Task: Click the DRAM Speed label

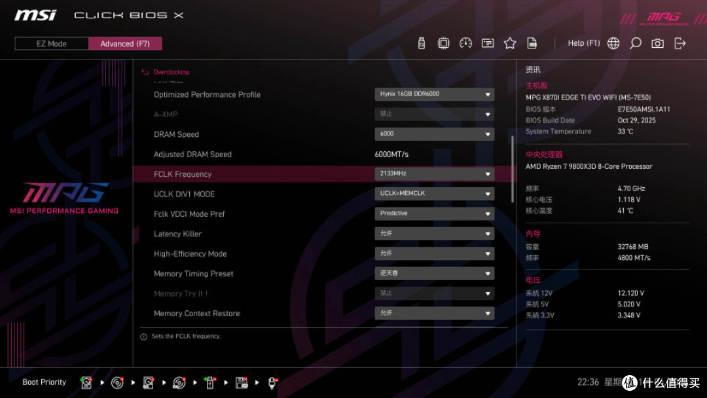Action: tap(176, 134)
